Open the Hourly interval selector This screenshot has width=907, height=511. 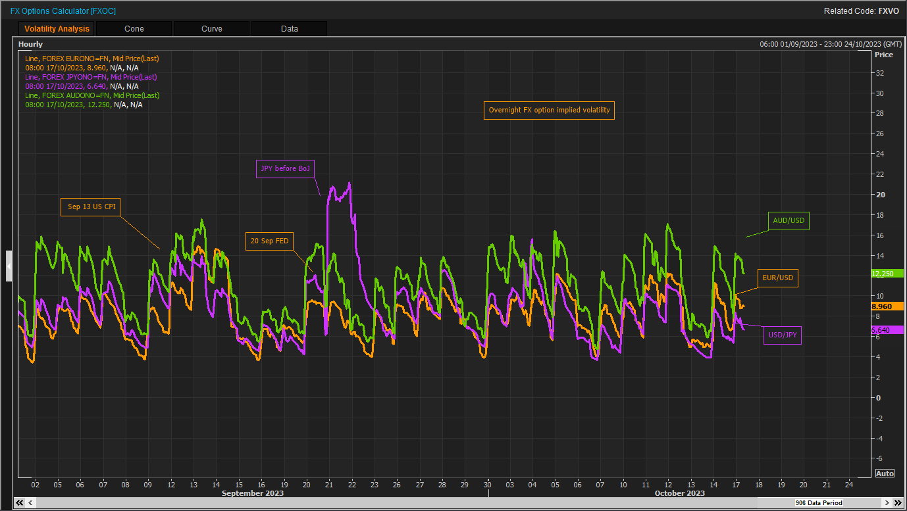tap(31, 44)
